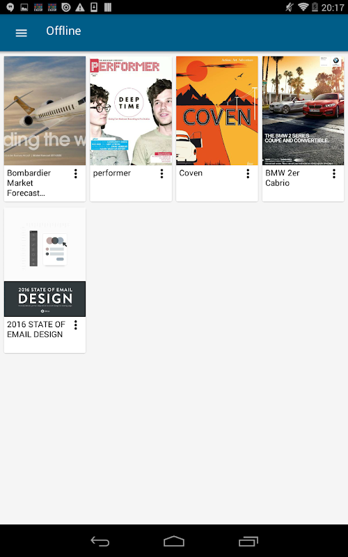Open 2016 State of Email Design options
The height and width of the screenshot is (557, 348).
(76, 324)
